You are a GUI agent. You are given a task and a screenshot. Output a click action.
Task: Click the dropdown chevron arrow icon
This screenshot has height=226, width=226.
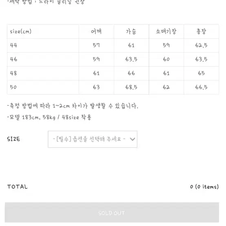pyautogui.click(x=132, y=139)
